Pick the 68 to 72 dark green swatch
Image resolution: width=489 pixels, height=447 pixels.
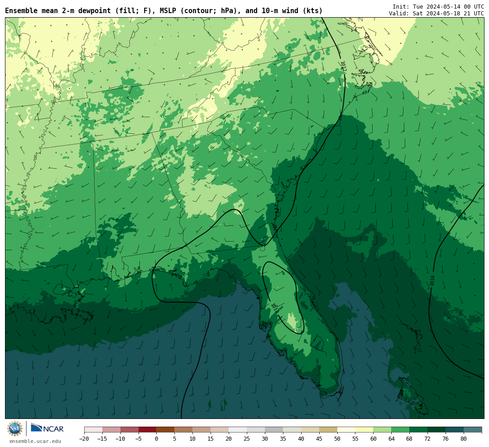point(419,430)
